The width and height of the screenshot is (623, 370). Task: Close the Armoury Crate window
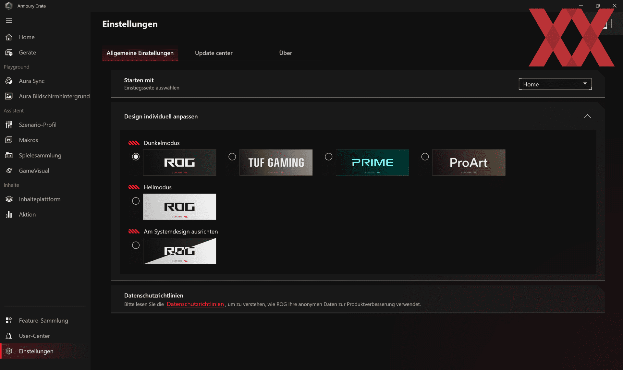[x=615, y=6]
